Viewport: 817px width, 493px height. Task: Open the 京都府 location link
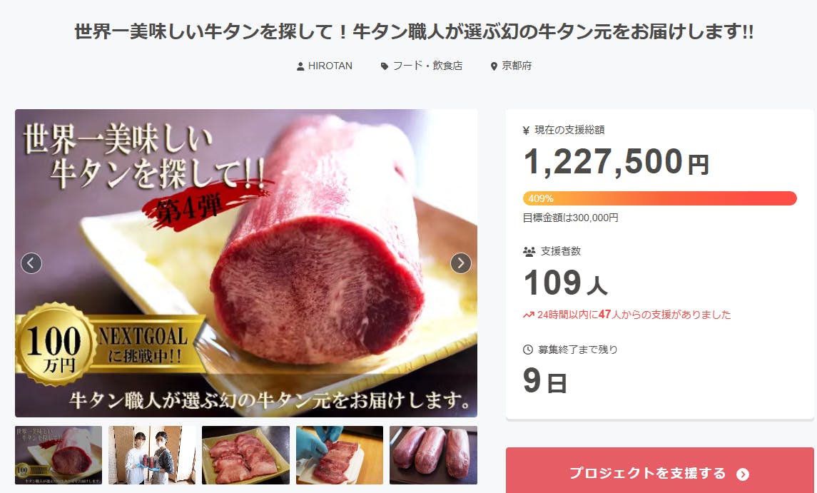point(517,66)
